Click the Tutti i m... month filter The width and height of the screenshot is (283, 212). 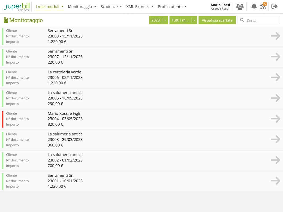[x=180, y=20]
